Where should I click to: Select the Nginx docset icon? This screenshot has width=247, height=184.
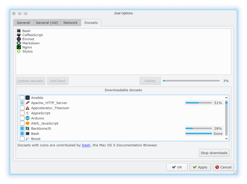(x=19, y=47)
